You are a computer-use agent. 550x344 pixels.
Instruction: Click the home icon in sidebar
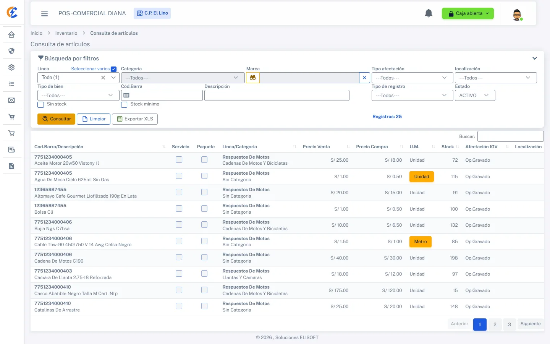tap(11, 35)
